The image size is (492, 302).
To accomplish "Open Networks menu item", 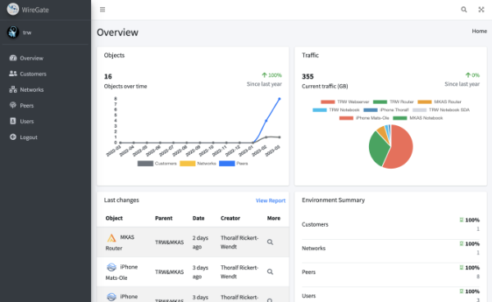I will point(32,89).
